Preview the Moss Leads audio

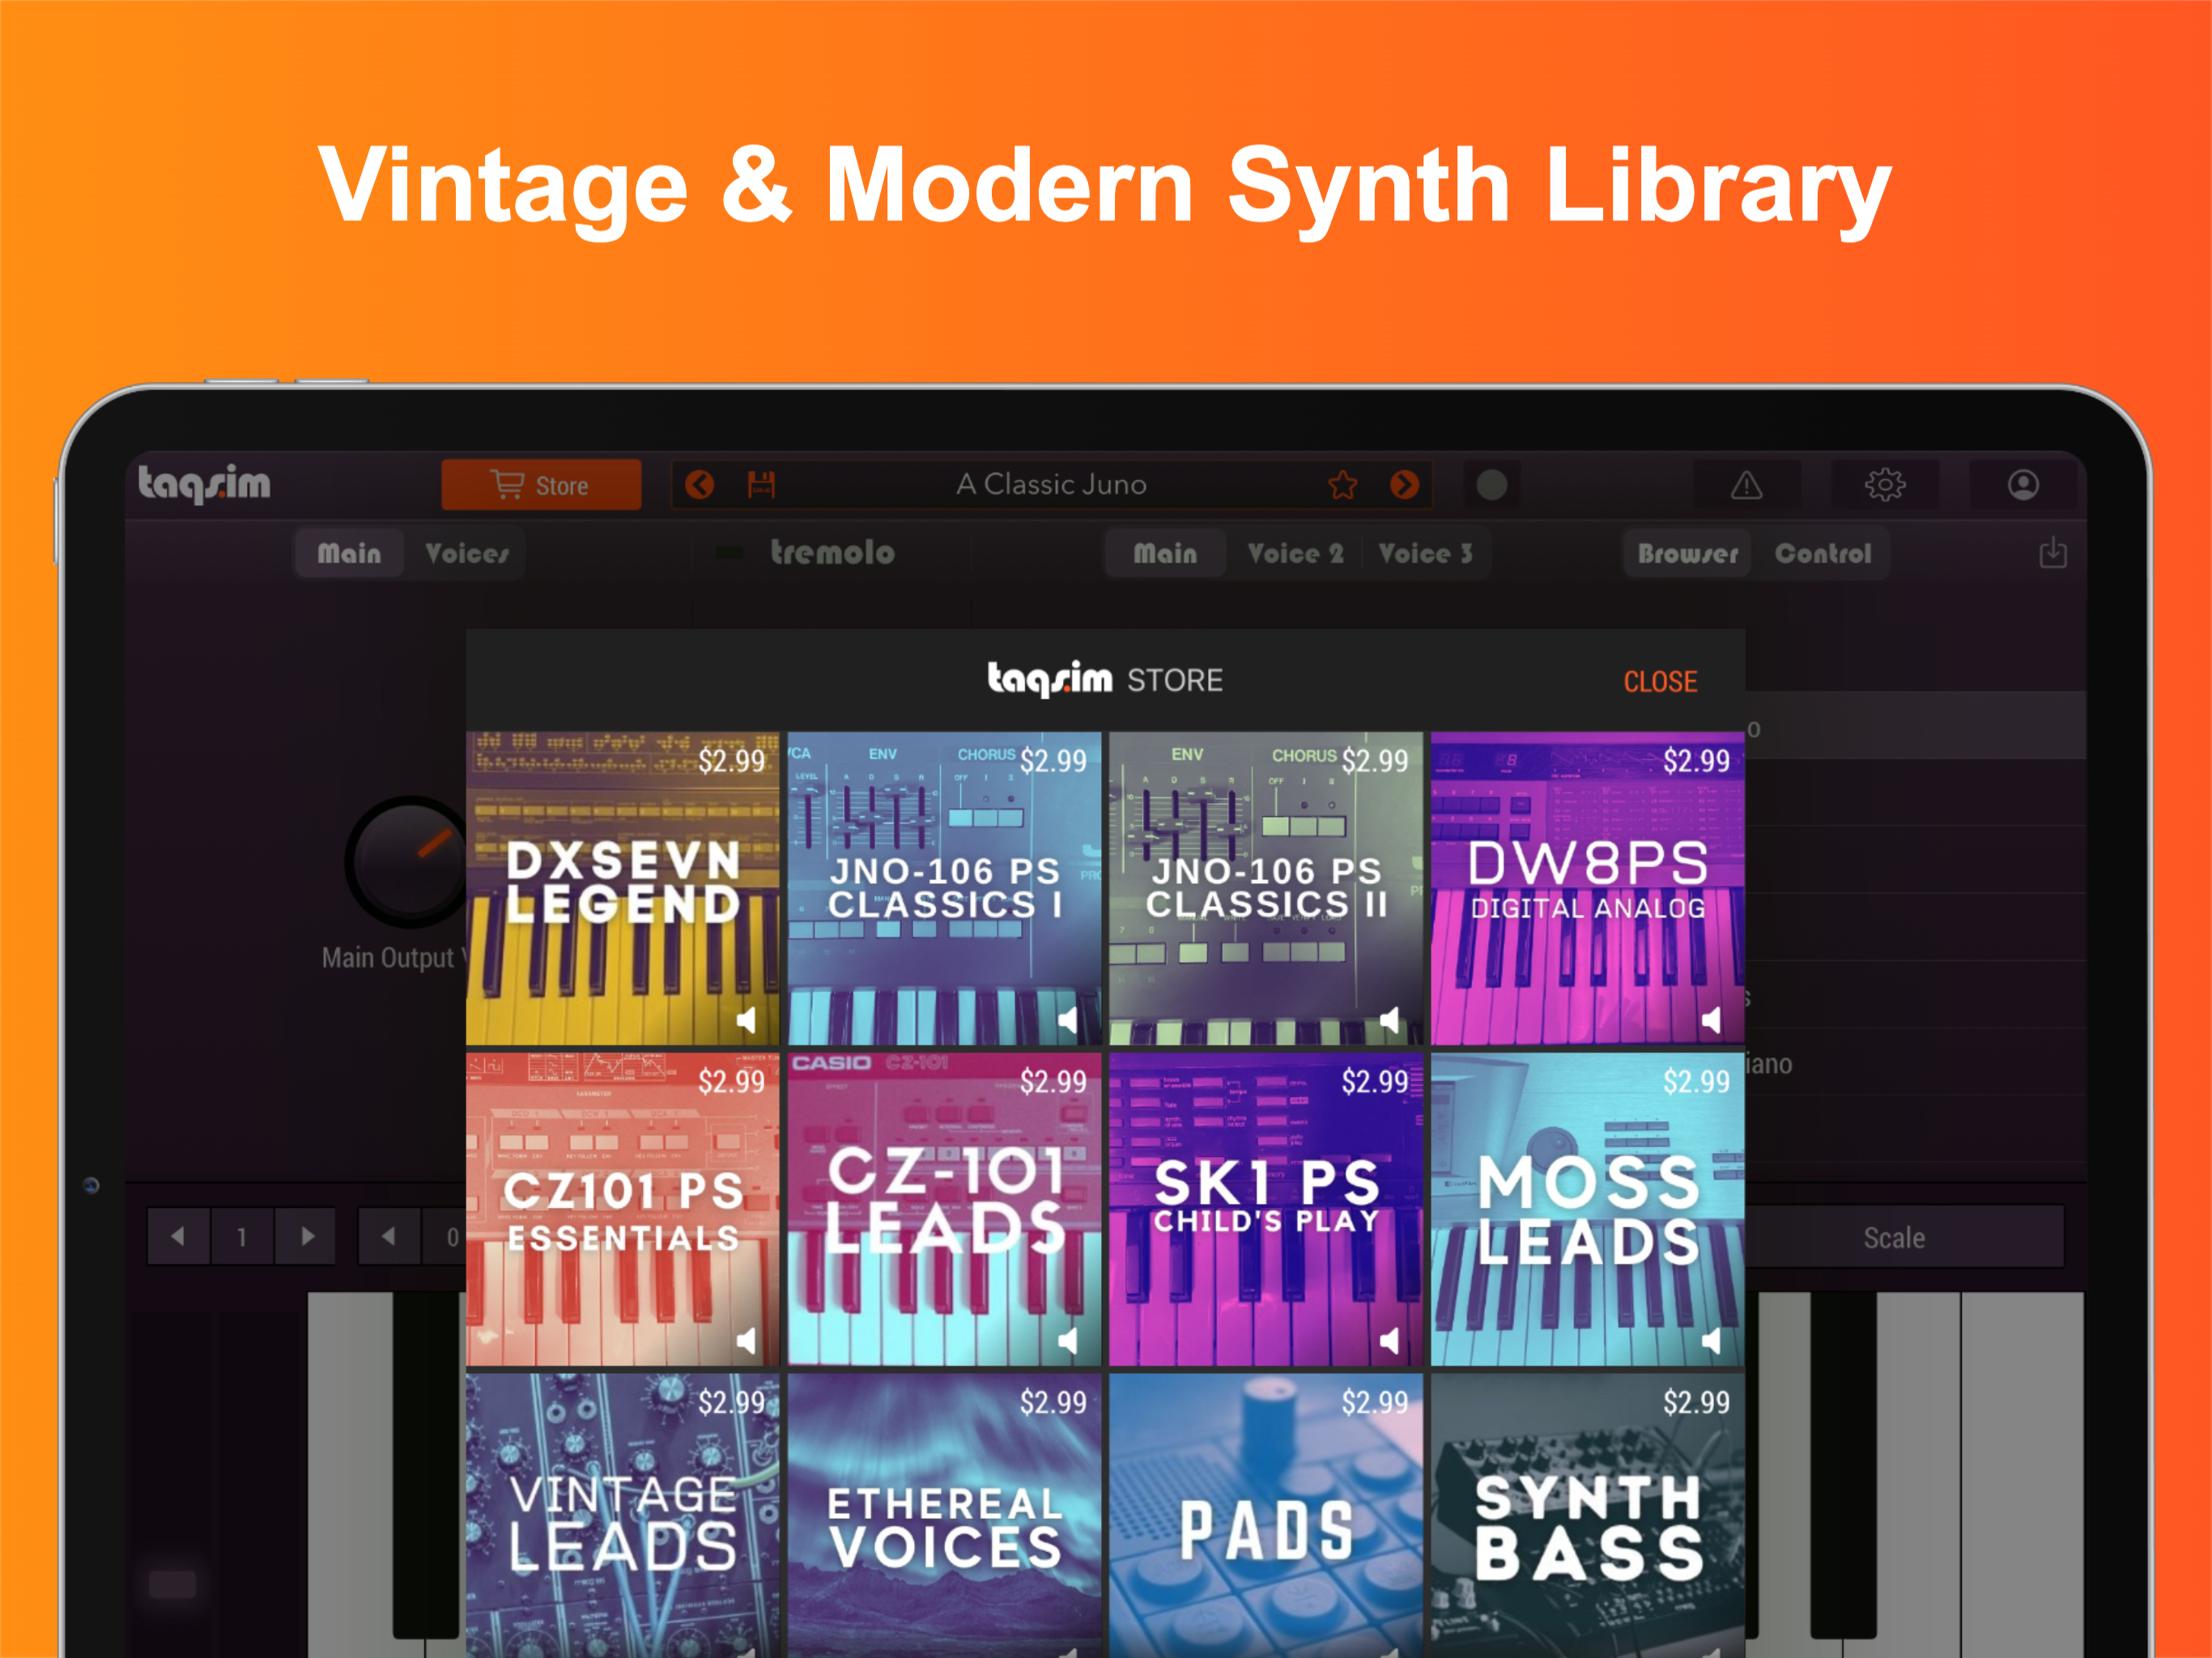(x=1711, y=1341)
